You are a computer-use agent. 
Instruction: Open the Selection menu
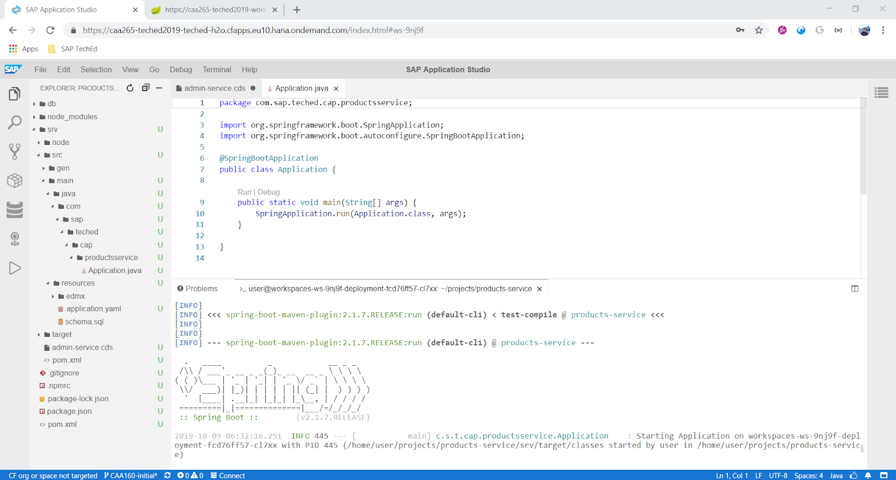(x=96, y=69)
